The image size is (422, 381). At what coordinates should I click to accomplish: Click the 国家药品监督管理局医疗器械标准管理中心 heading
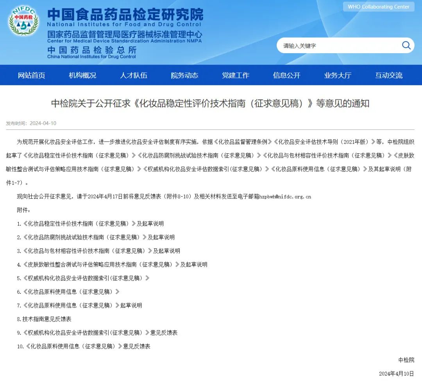124,34
